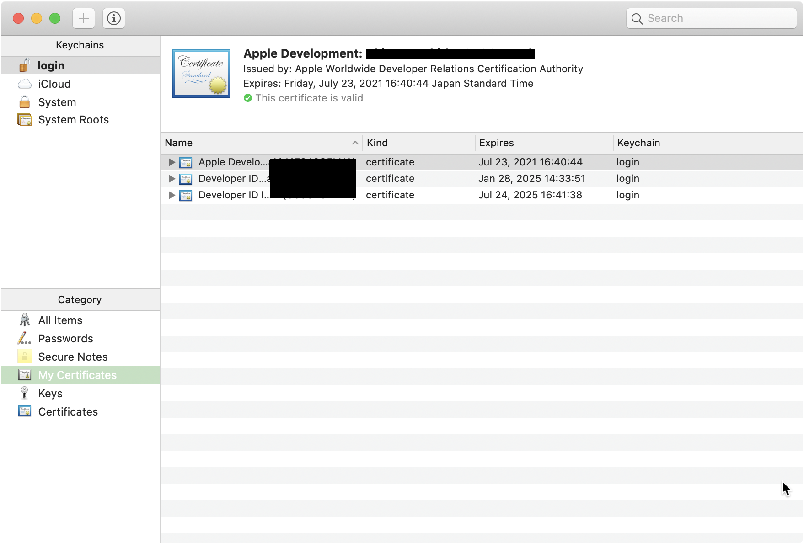
Task: Click the search magnifying glass icon
Action: coord(637,18)
